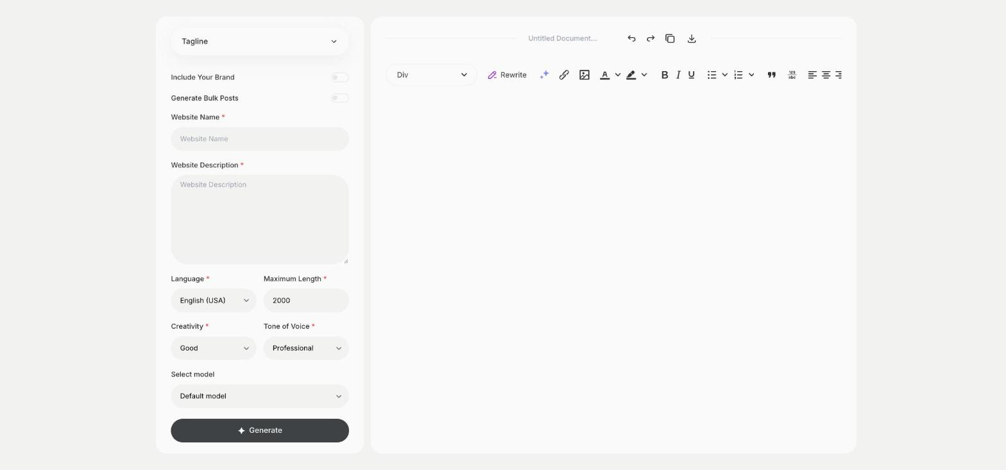
Task: Click the undo arrow icon
Action: [x=631, y=38]
